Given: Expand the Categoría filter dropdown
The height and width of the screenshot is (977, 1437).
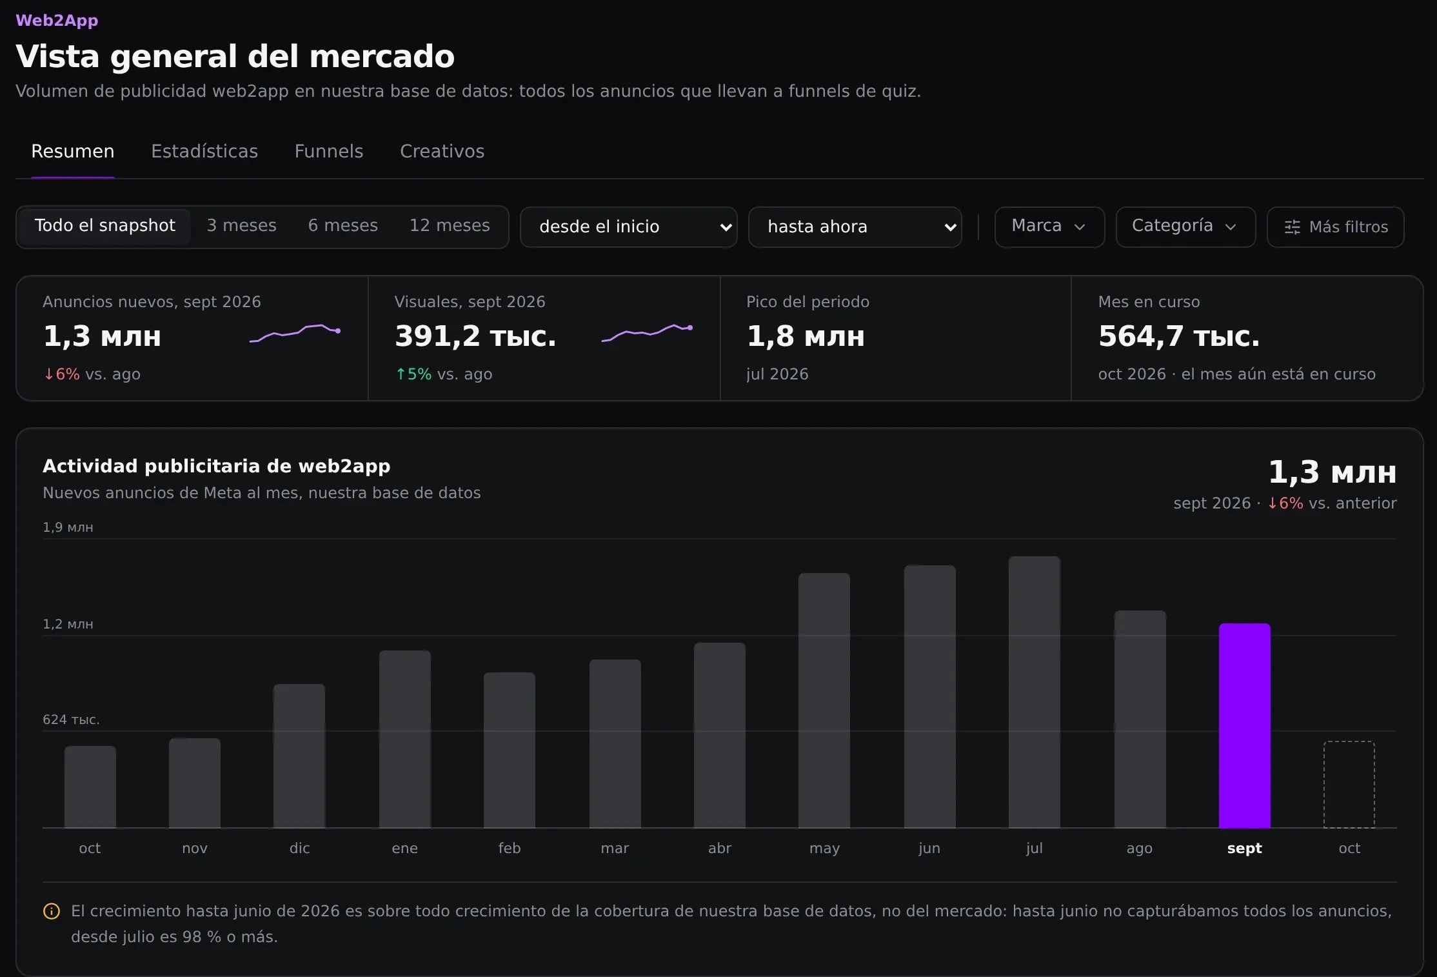Looking at the screenshot, I should tap(1185, 227).
